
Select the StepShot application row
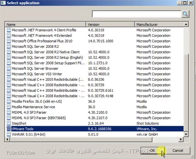coord(94,123)
